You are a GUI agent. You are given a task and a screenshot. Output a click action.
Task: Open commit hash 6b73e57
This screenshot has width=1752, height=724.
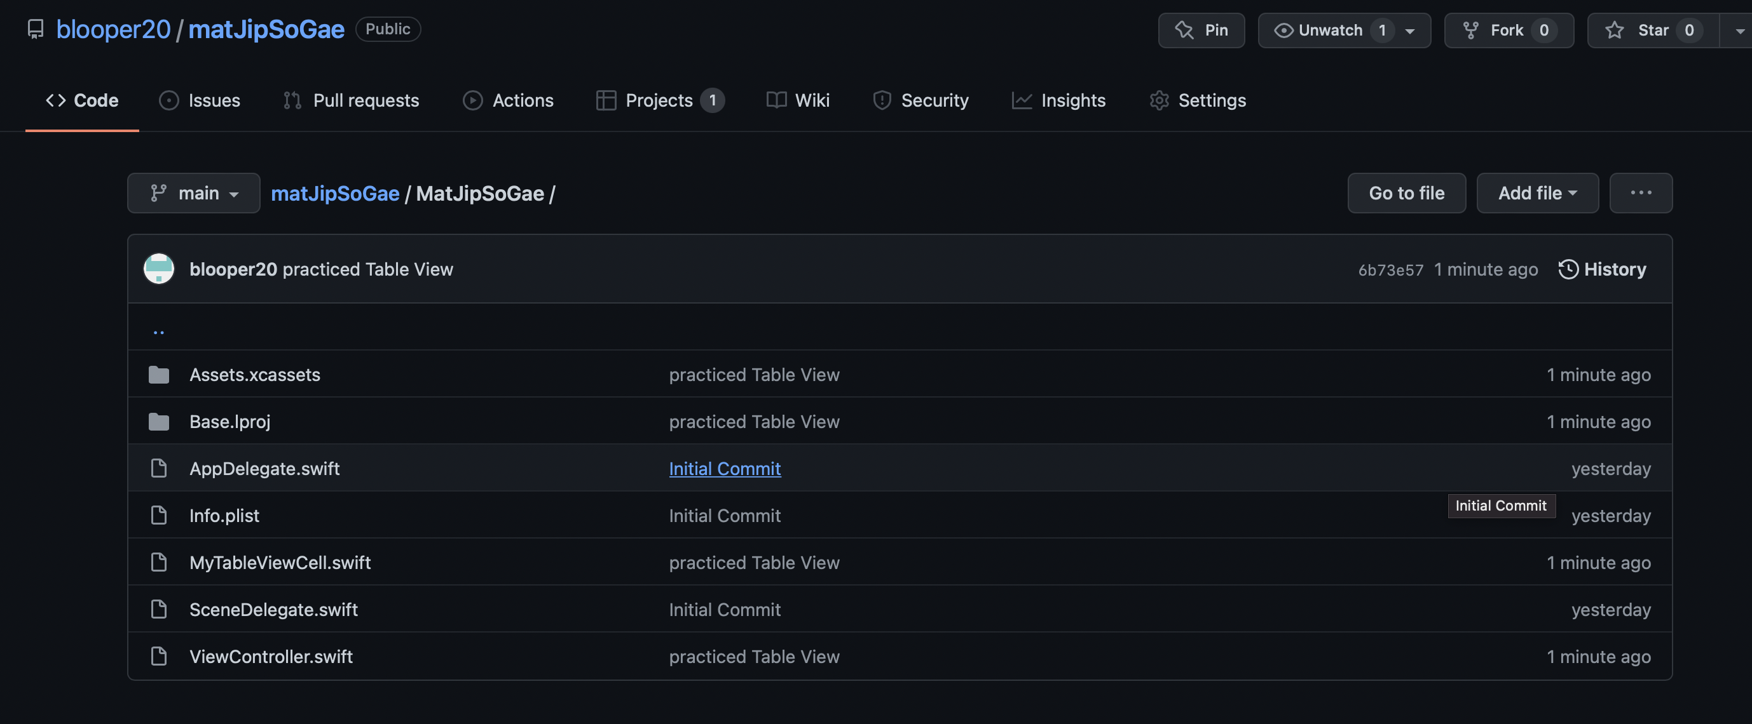(x=1390, y=271)
